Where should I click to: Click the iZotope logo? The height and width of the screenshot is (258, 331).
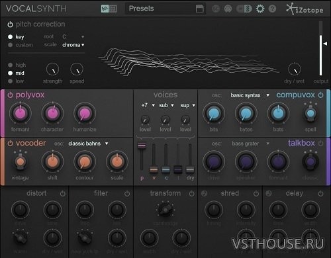pyautogui.click(x=305, y=9)
